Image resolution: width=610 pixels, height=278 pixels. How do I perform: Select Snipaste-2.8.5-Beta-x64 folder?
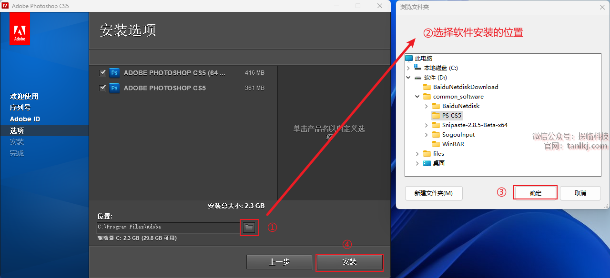coord(475,125)
